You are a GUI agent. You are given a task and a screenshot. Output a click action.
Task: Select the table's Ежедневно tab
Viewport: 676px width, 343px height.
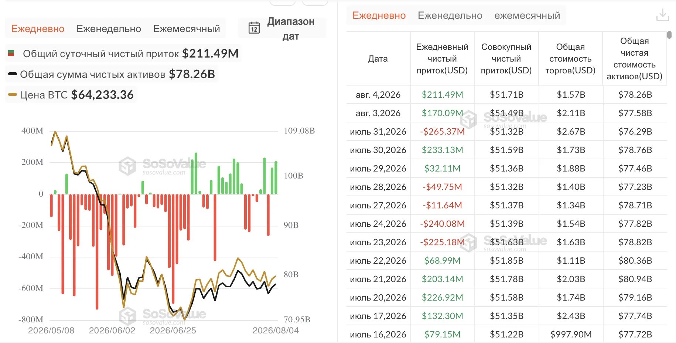pyautogui.click(x=379, y=15)
